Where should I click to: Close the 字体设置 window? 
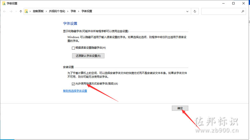pos(243,3)
